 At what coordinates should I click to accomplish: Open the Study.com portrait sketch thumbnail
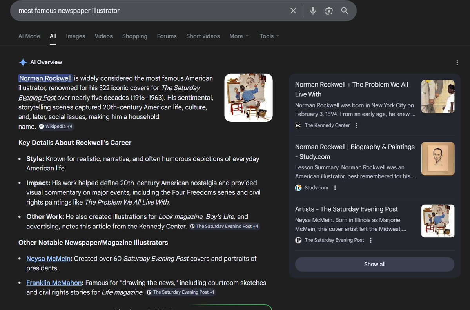click(x=438, y=159)
